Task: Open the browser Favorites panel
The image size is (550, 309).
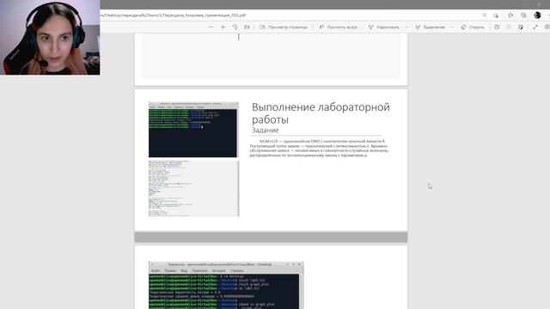Action: pos(510,15)
